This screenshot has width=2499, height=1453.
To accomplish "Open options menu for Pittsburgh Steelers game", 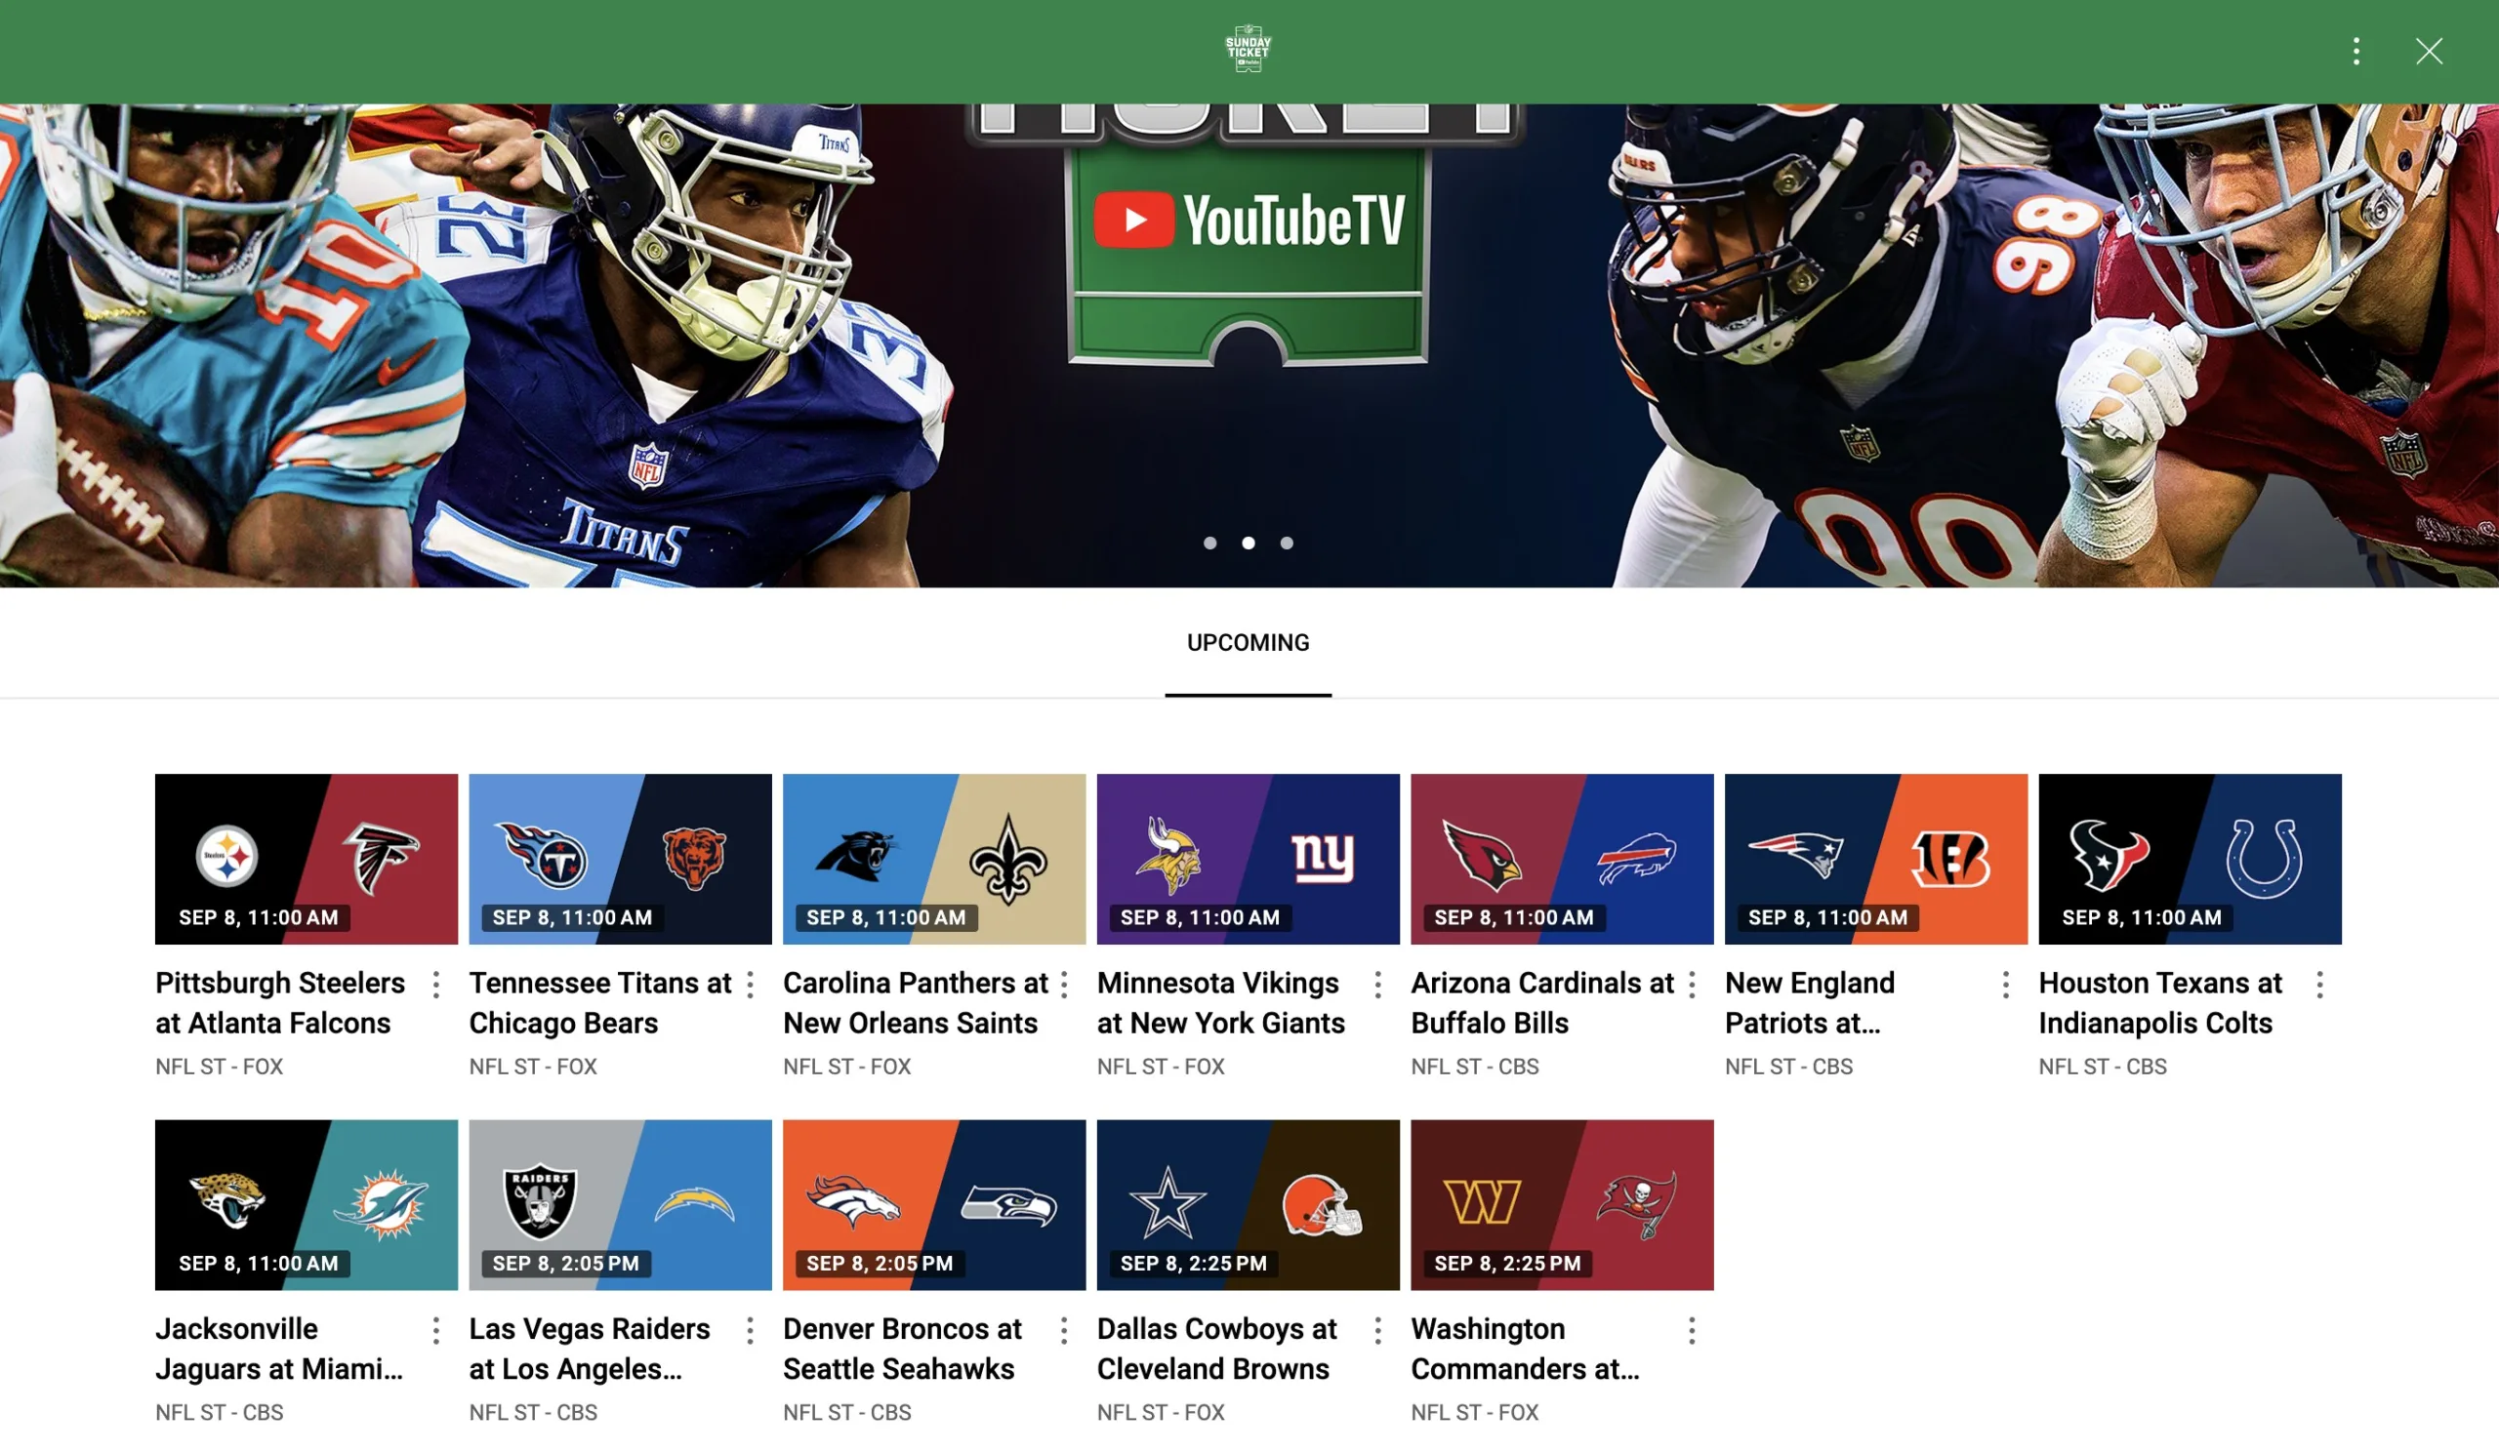I will point(436,985).
